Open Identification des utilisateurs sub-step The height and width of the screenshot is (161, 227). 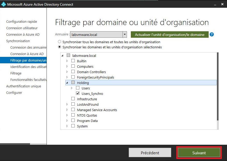click(28, 67)
